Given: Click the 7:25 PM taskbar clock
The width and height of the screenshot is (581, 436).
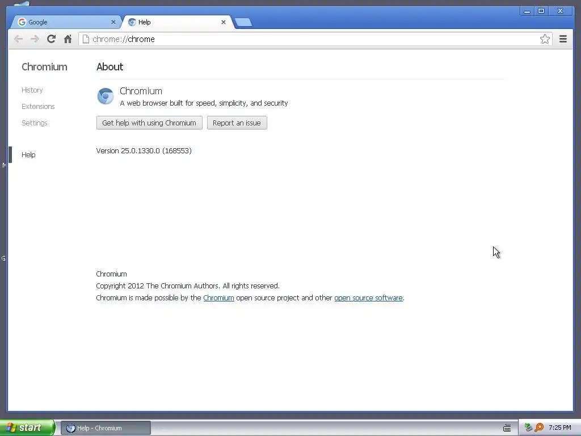Looking at the screenshot, I should [560, 427].
